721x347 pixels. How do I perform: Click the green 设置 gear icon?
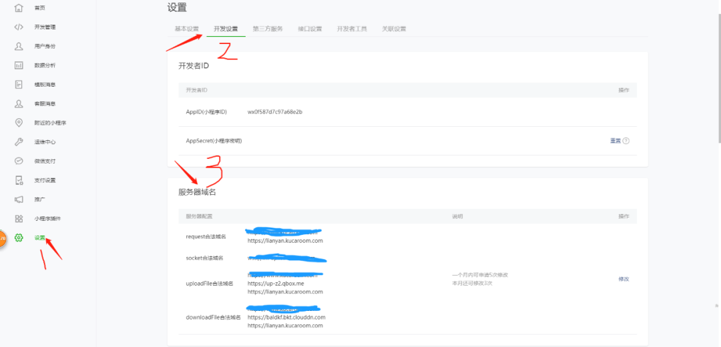[x=19, y=238]
